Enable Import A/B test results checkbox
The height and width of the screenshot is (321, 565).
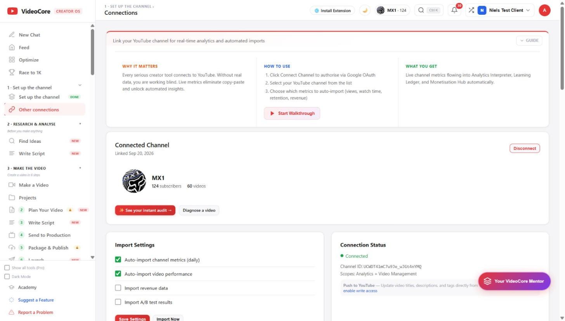click(118, 302)
